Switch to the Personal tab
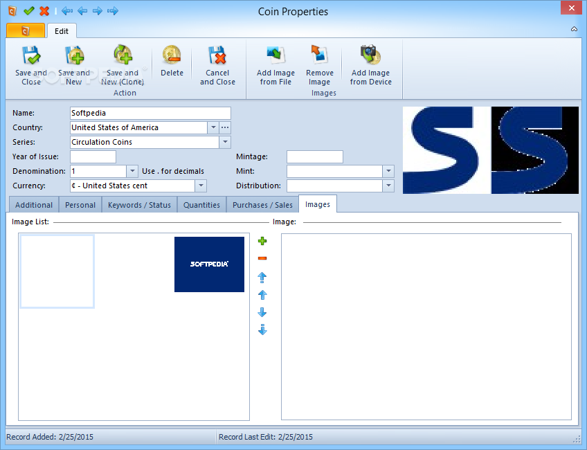The width and height of the screenshot is (587, 450). point(80,205)
